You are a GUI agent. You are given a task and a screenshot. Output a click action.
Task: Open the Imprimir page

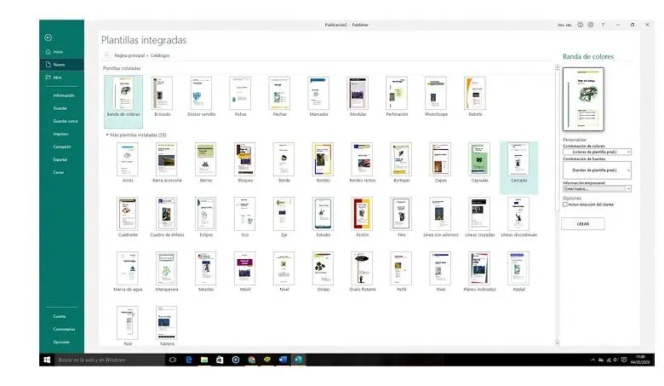(60, 134)
